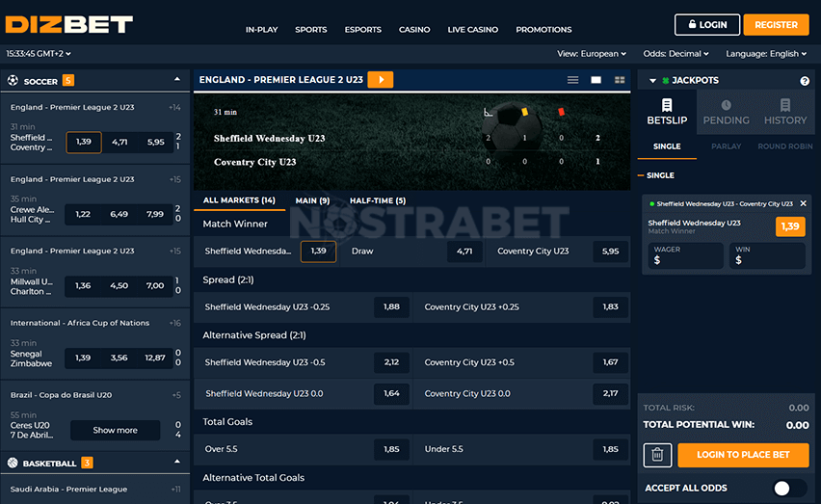Viewport: 821px width, 504px height.
Task: Select All Markets (14) tab
Action: click(x=239, y=200)
